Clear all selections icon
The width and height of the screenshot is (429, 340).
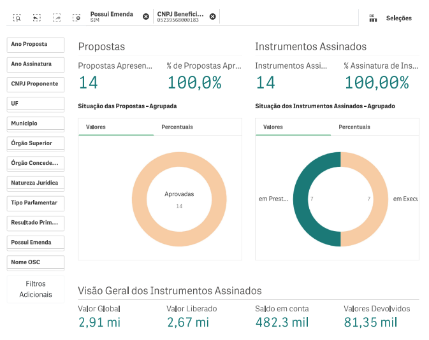[x=76, y=18]
